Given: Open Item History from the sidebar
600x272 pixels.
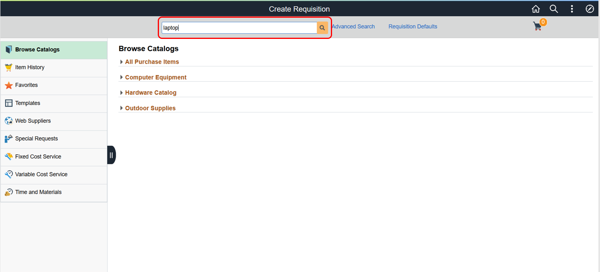Looking at the screenshot, I should click(x=54, y=68).
